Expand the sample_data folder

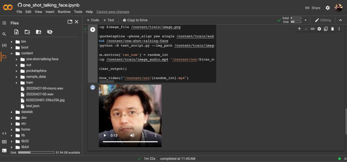pyautogui.click(x=16, y=77)
